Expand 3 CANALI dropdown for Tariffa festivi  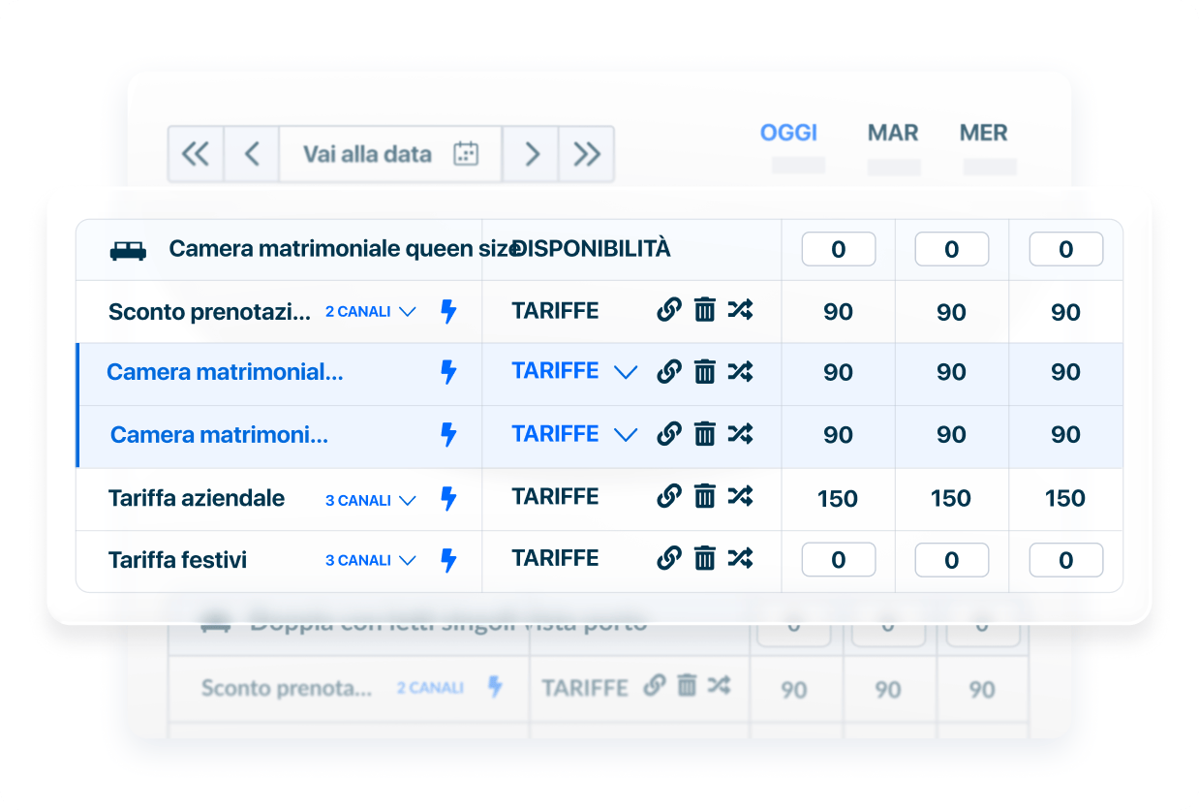[x=371, y=560]
